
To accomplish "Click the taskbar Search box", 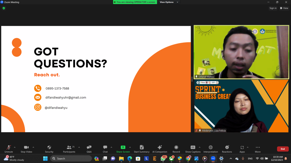I will [71, 158].
